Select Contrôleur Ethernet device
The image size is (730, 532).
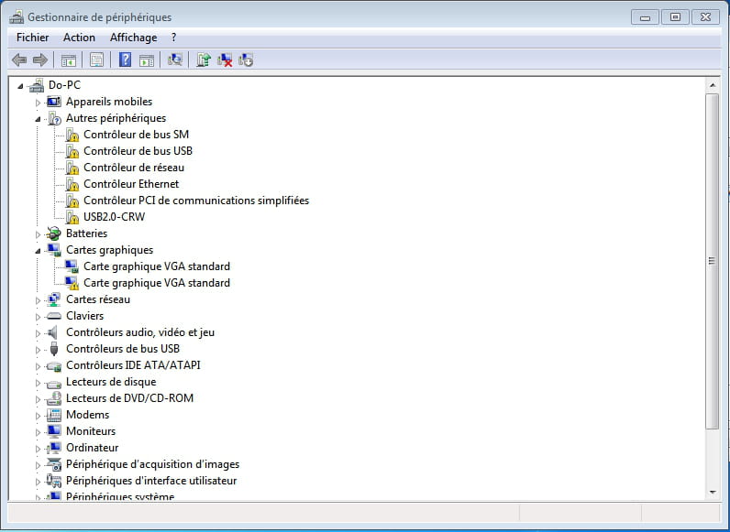click(x=131, y=184)
